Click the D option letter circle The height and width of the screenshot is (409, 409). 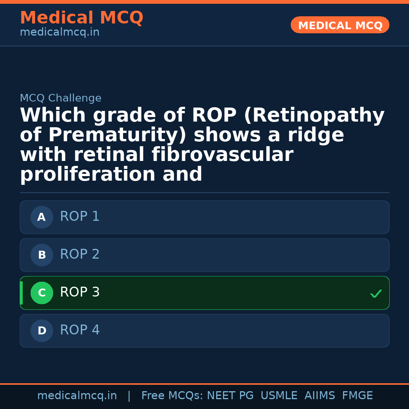click(x=42, y=331)
